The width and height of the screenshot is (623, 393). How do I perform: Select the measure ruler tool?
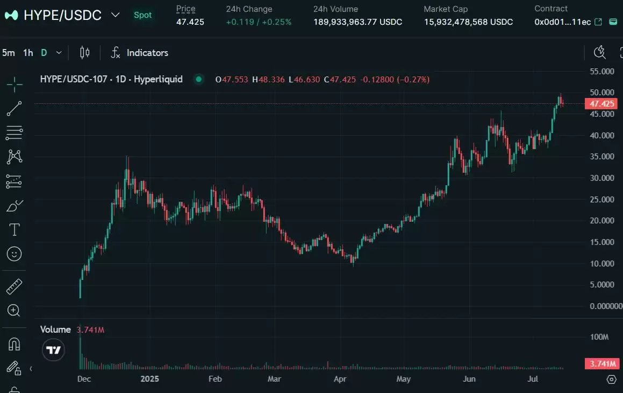tap(15, 286)
